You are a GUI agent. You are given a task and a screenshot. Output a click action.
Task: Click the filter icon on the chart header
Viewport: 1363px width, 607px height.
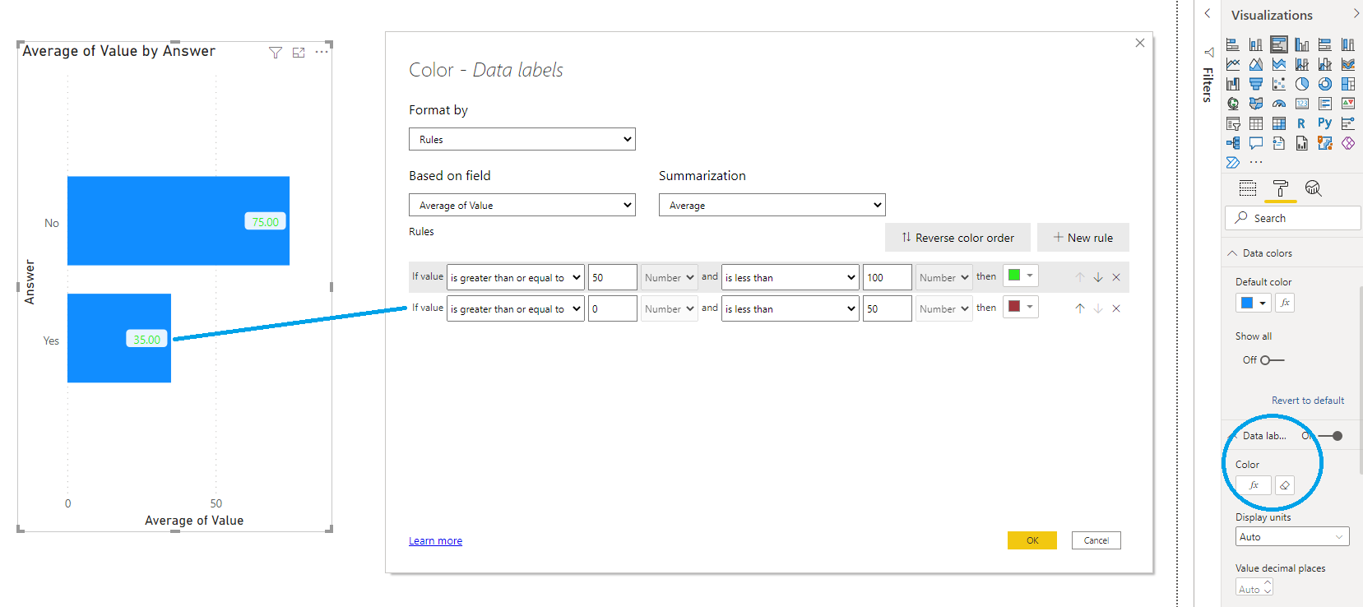276,53
